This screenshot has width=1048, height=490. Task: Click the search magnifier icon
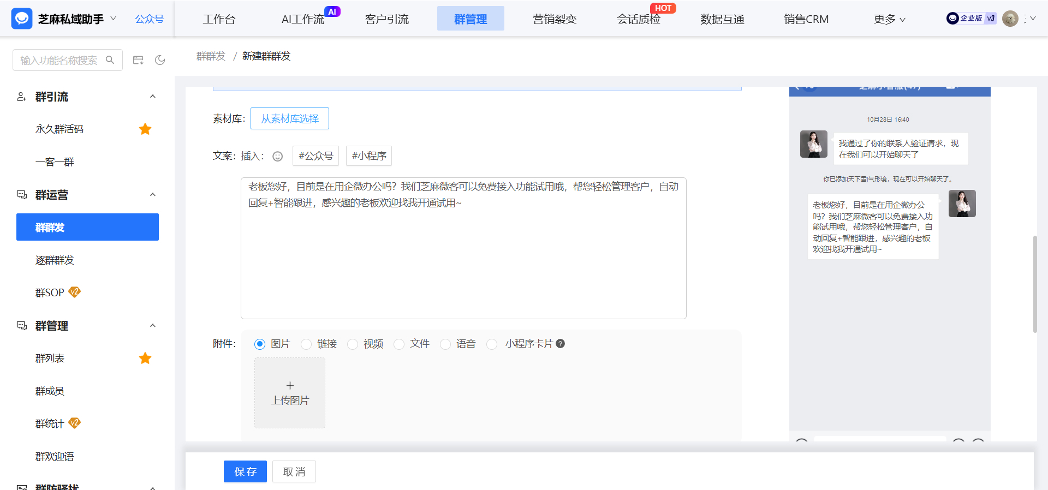[110, 60]
